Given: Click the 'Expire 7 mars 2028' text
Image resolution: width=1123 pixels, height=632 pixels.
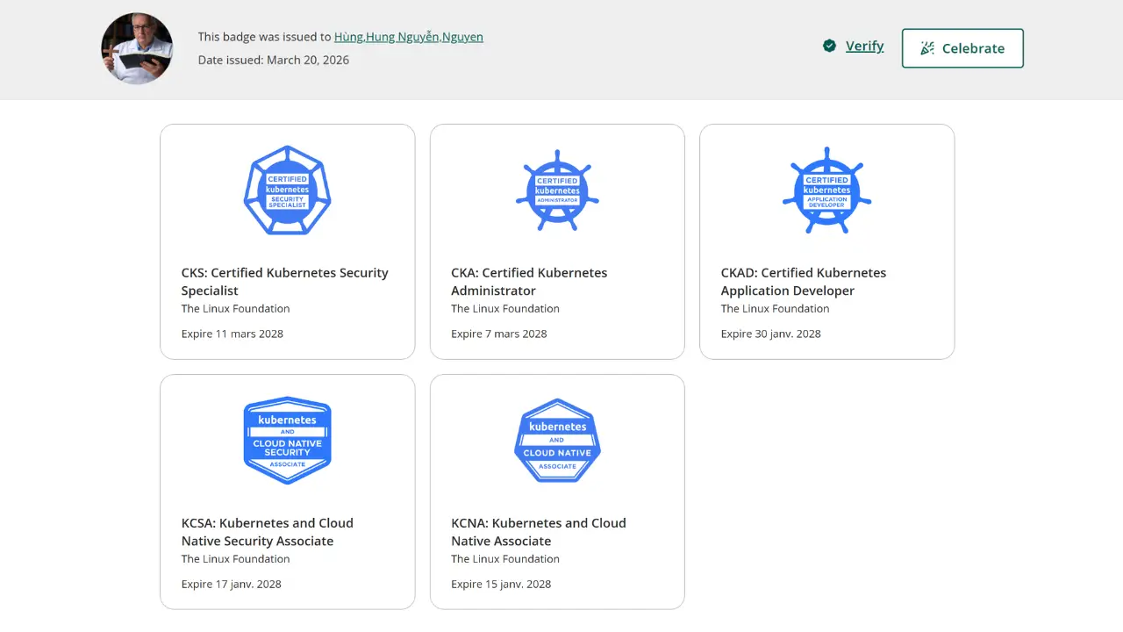Looking at the screenshot, I should point(498,334).
